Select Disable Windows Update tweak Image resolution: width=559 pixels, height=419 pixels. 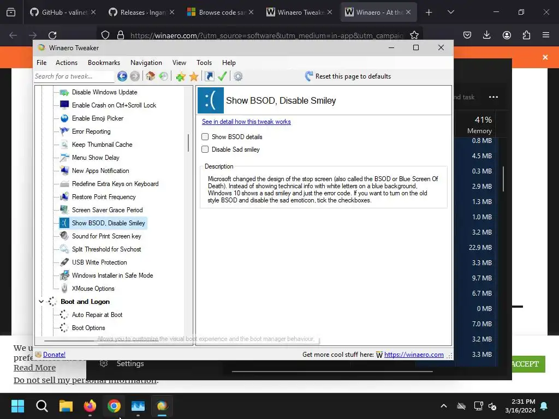tap(104, 92)
